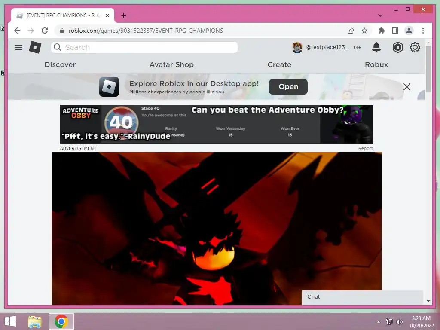Open the Robux tab
Viewport: 440px width, 330px height.
[x=376, y=64]
